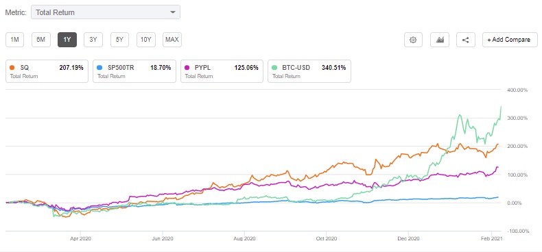Click the BTC-USD legend card

309,71
